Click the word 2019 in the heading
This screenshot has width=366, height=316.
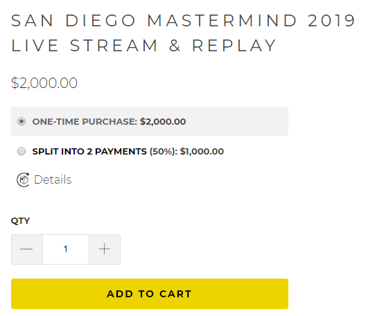[331, 21]
